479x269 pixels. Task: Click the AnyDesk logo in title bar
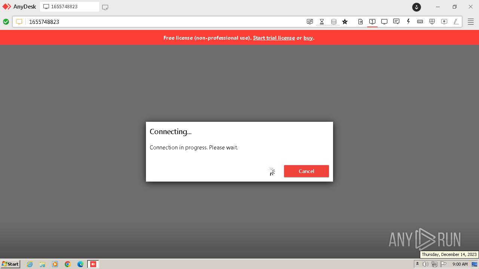pyautogui.click(x=7, y=7)
